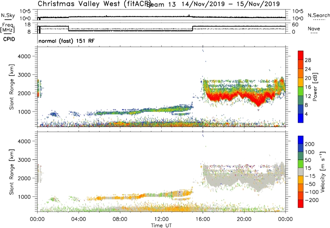Image resolution: width=330 pixels, height=228 pixels.
Task: Click the '200' tick on the velocity scale
Action: [310, 144]
